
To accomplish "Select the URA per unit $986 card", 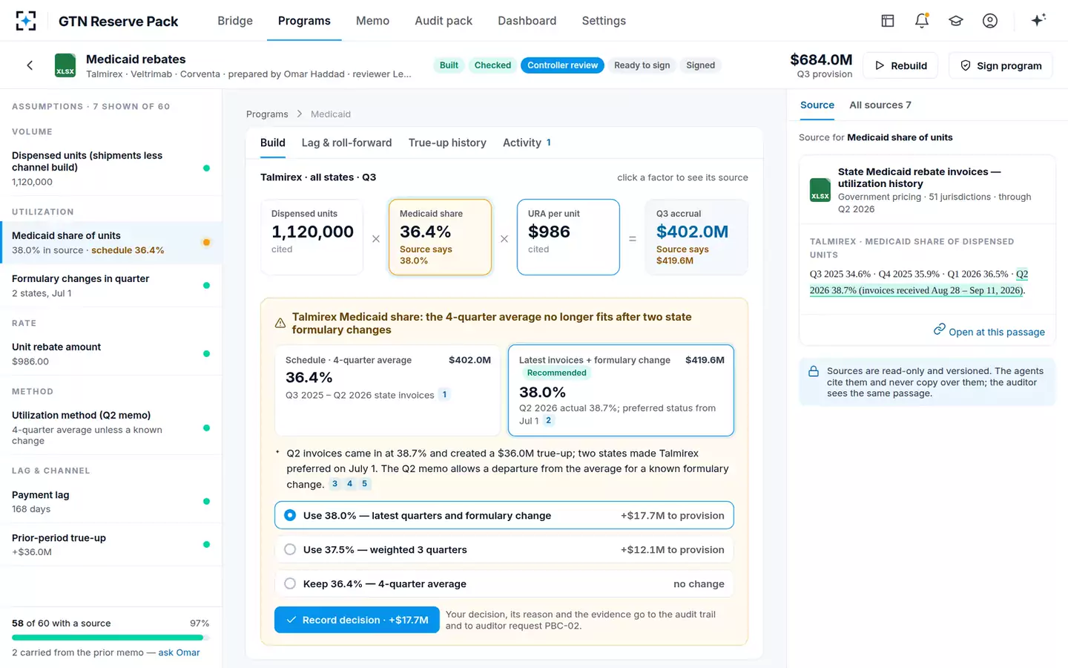I will [x=568, y=237].
